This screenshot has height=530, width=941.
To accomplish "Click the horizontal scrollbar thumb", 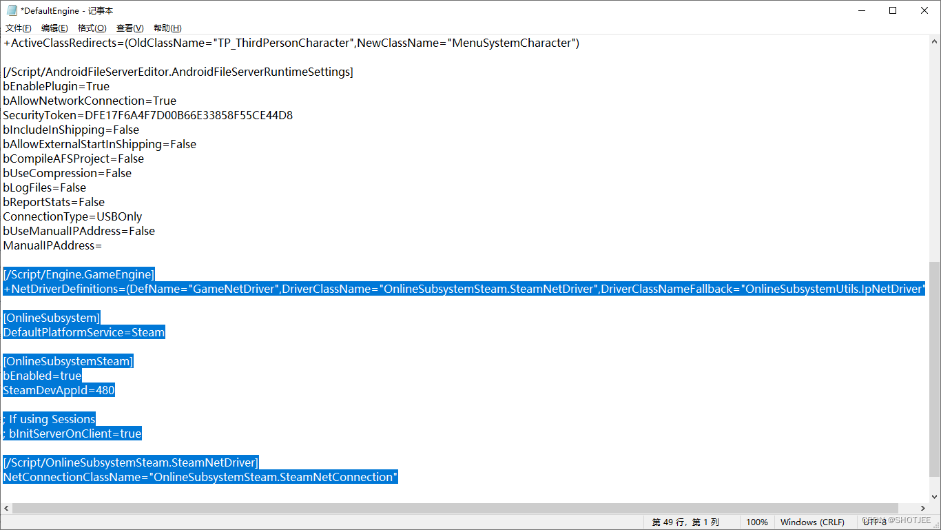I will coord(455,508).
